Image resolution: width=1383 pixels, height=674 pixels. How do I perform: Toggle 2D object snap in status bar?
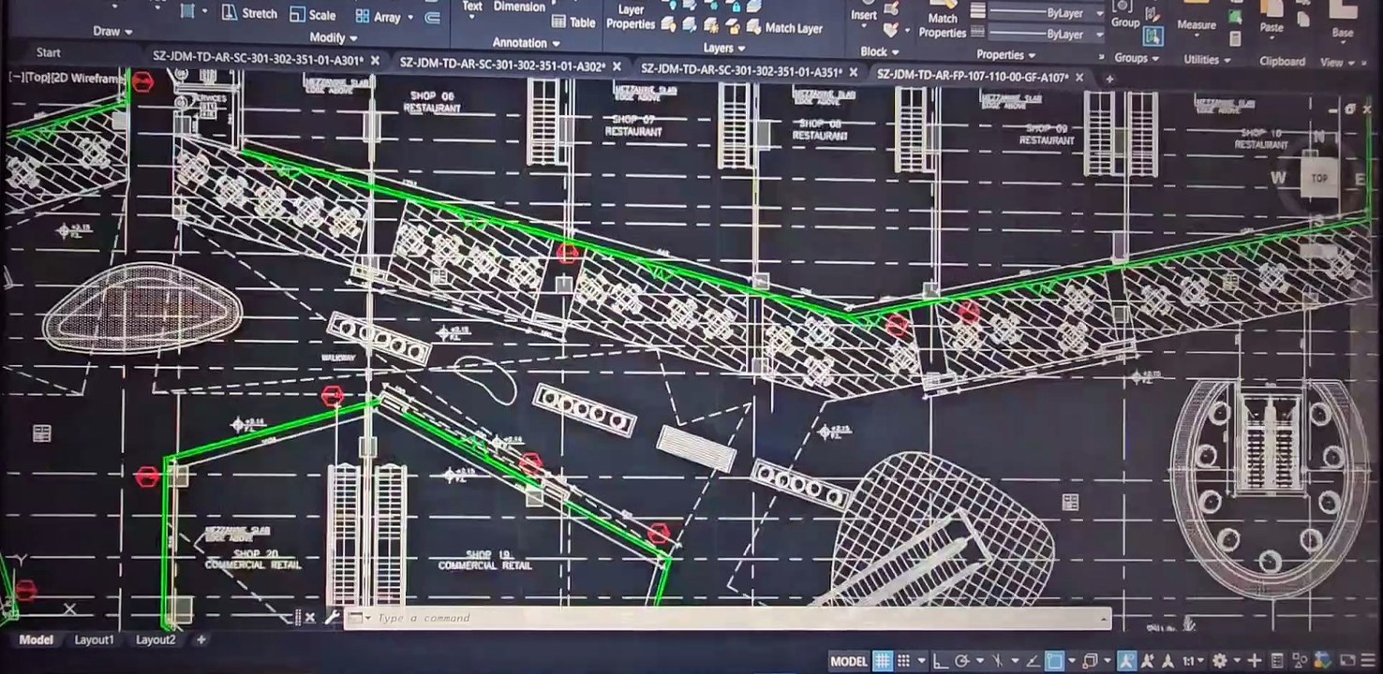coord(1054,662)
